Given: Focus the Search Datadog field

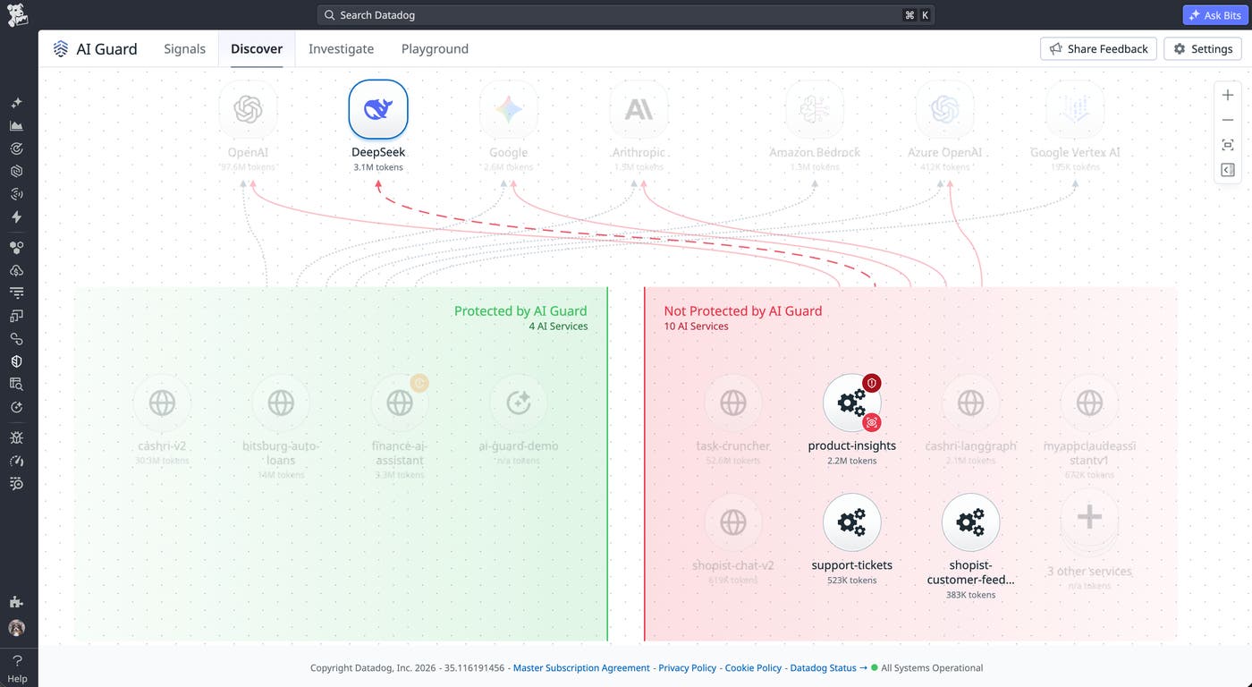Looking at the screenshot, I should [626, 15].
